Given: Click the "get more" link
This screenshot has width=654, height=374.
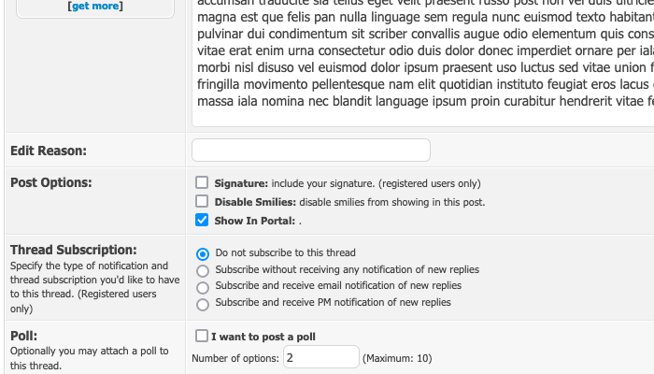Looking at the screenshot, I should (95, 7).
